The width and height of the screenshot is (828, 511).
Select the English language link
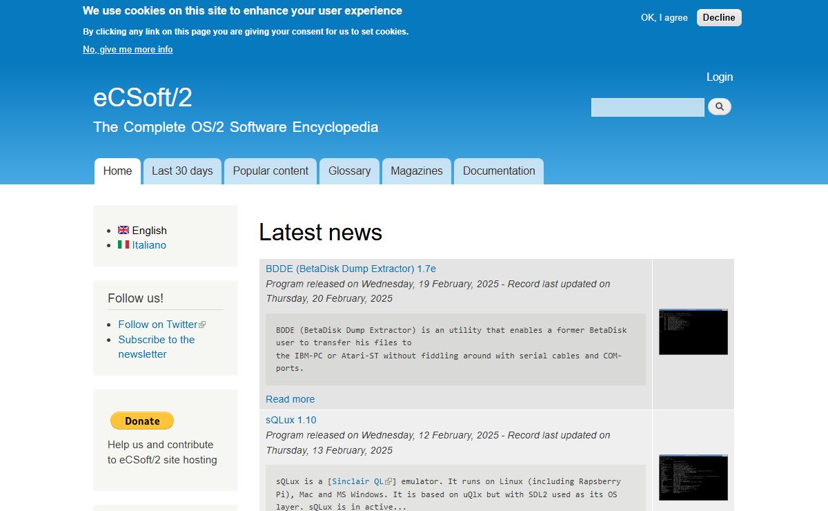(x=150, y=231)
